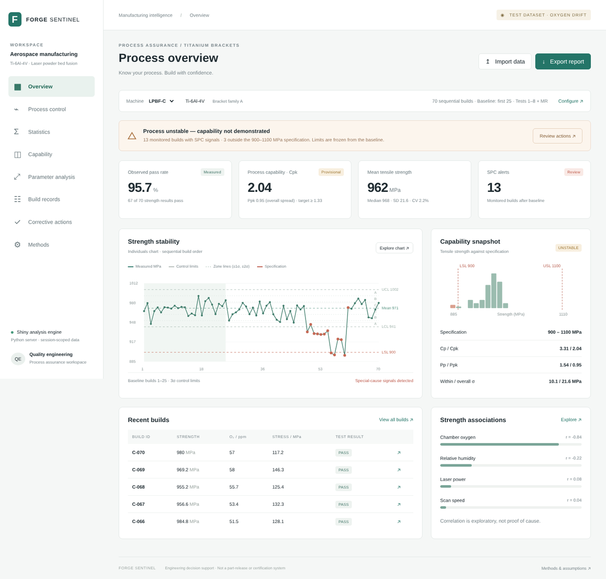The width and height of the screenshot is (606, 579).
Task: Open build C-069 via its arrow icon
Action: (x=399, y=470)
